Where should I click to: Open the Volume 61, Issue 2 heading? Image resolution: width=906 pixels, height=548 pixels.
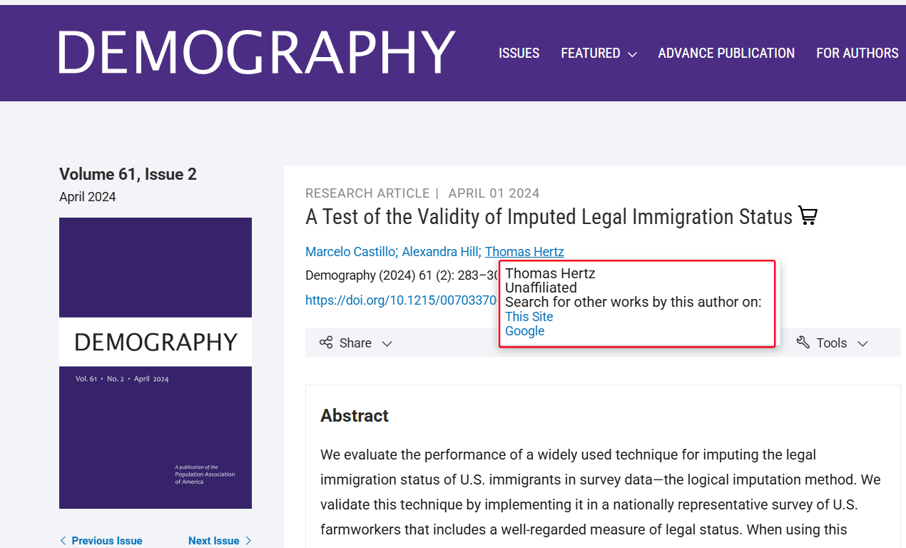click(128, 174)
